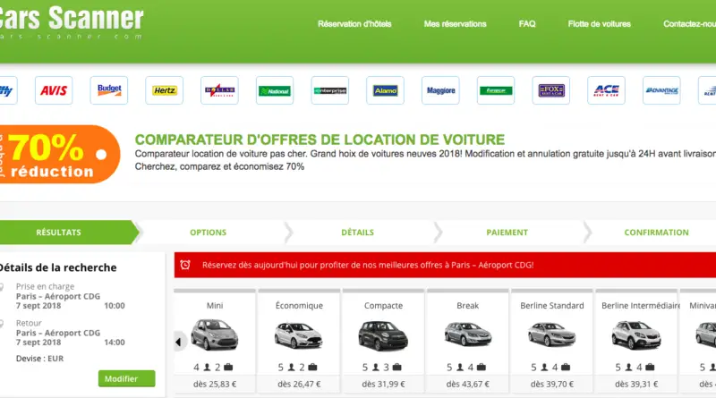Click the dès 43,67 € price
This screenshot has width=716, height=398.
tap(467, 384)
